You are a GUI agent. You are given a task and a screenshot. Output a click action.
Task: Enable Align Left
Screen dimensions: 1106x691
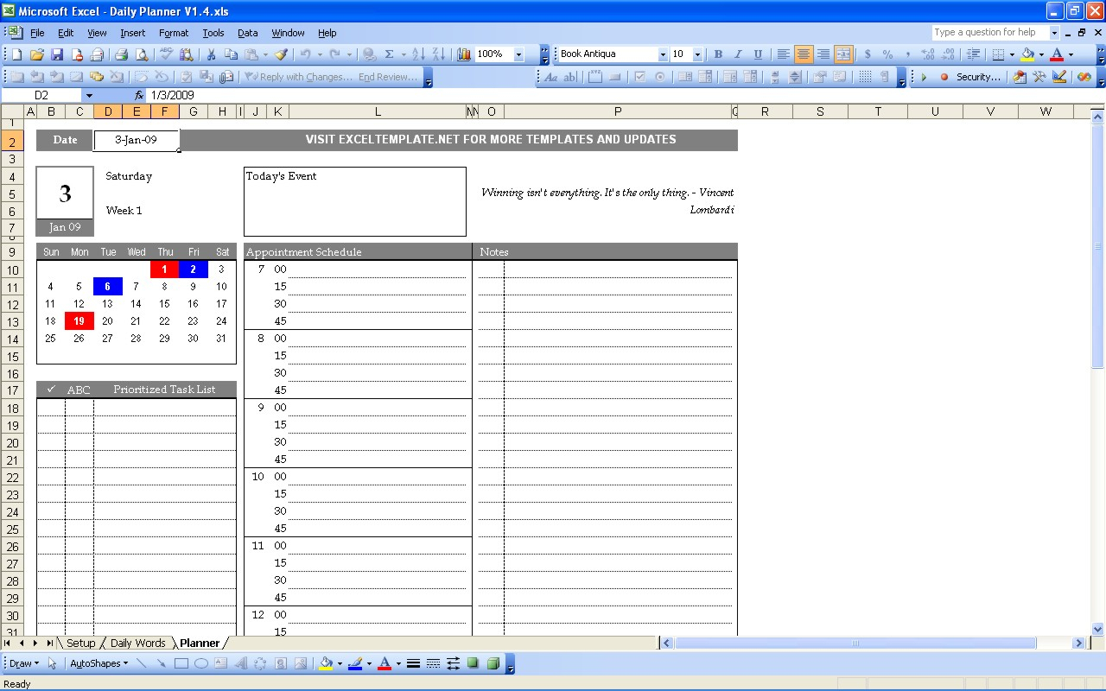click(x=784, y=54)
